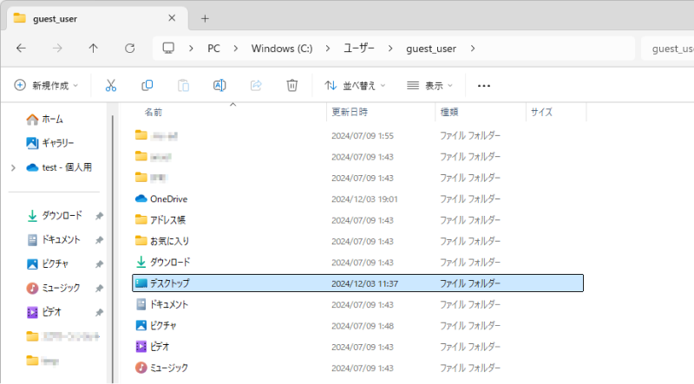Cut the selected item with scissors icon
The height and width of the screenshot is (384, 694).
(x=111, y=86)
